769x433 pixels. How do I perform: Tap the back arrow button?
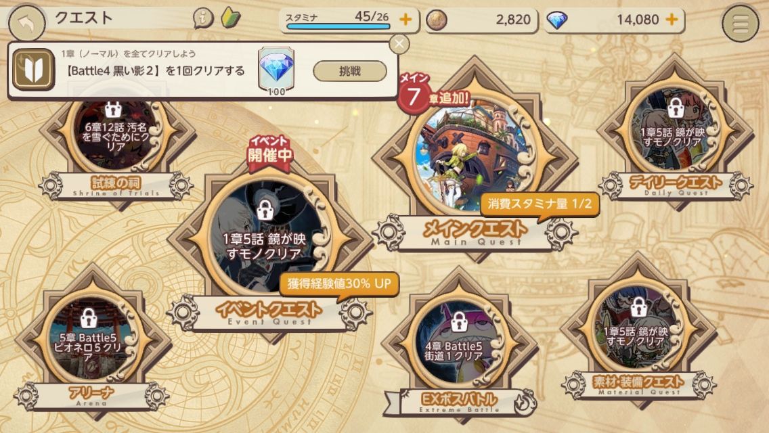[x=26, y=23]
